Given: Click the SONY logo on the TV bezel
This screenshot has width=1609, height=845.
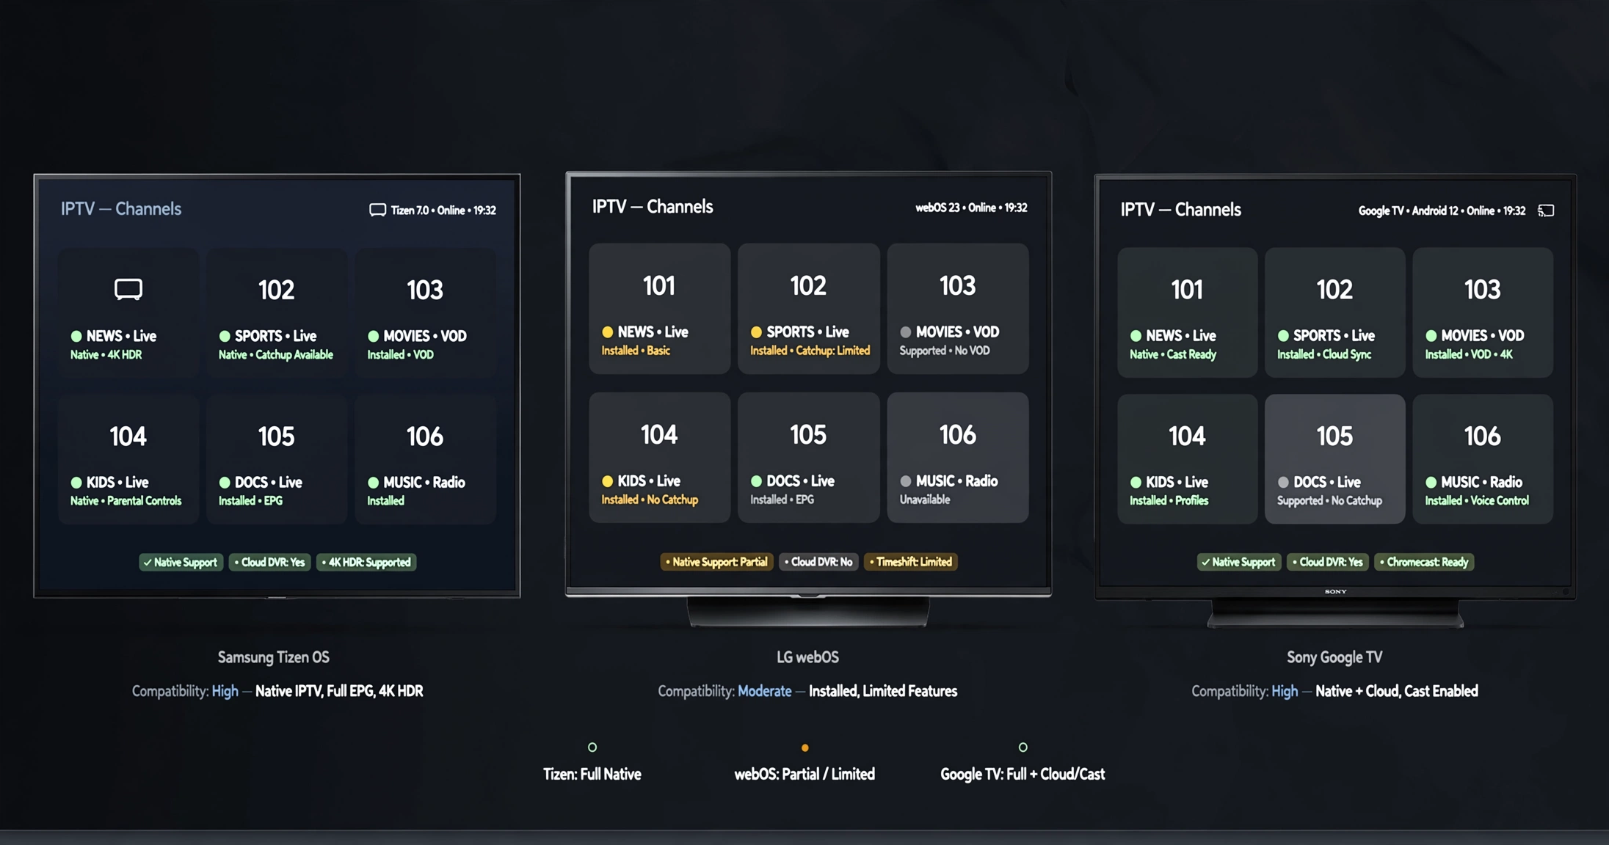Looking at the screenshot, I should pos(1336,591).
